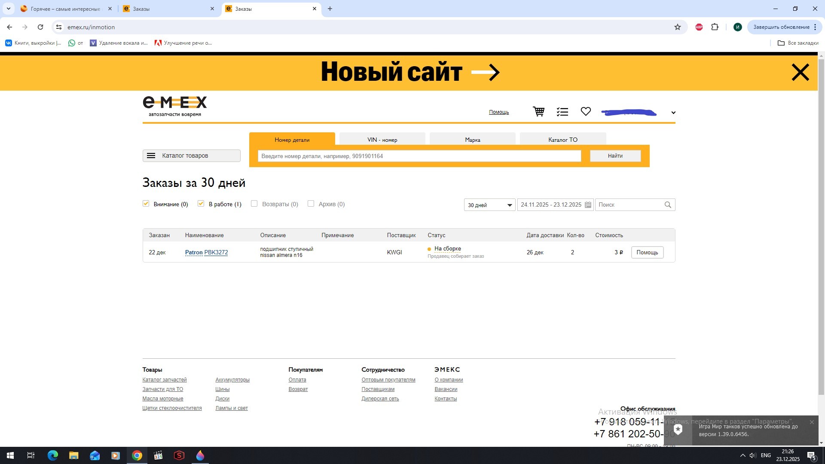Image resolution: width=825 pixels, height=464 pixels.
Task: Select the 'Каталог ТО' tab
Action: [562, 140]
